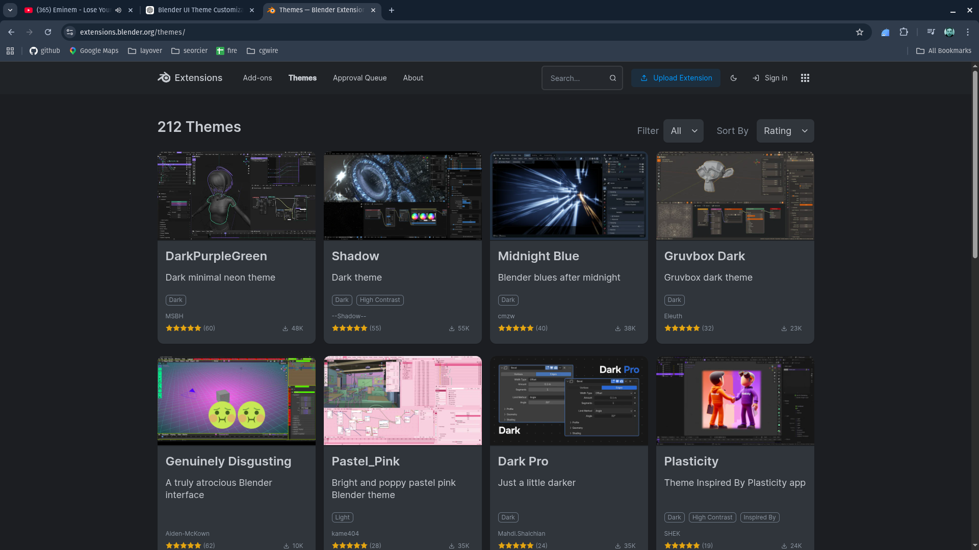979x550 pixels.
Task: Open the Blender apps grid menu
Action: 805,78
